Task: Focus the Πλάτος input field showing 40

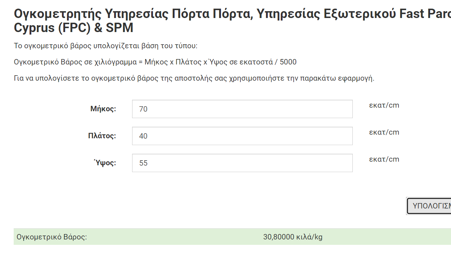Action: [x=242, y=136]
